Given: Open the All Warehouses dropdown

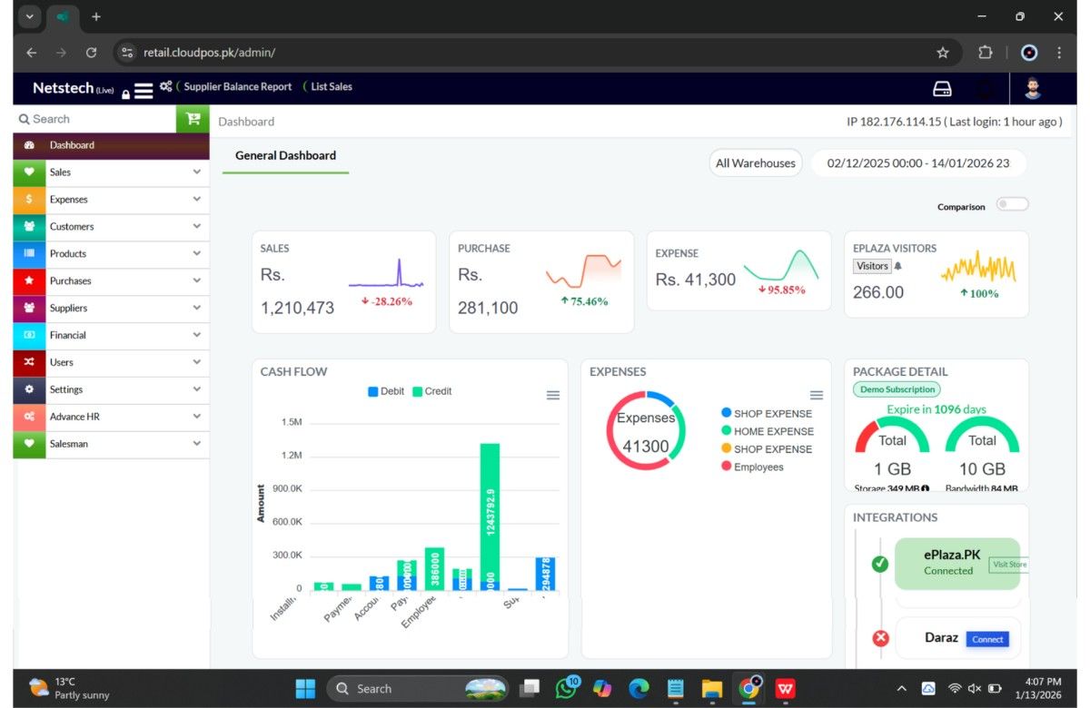Looking at the screenshot, I should pyautogui.click(x=756, y=163).
